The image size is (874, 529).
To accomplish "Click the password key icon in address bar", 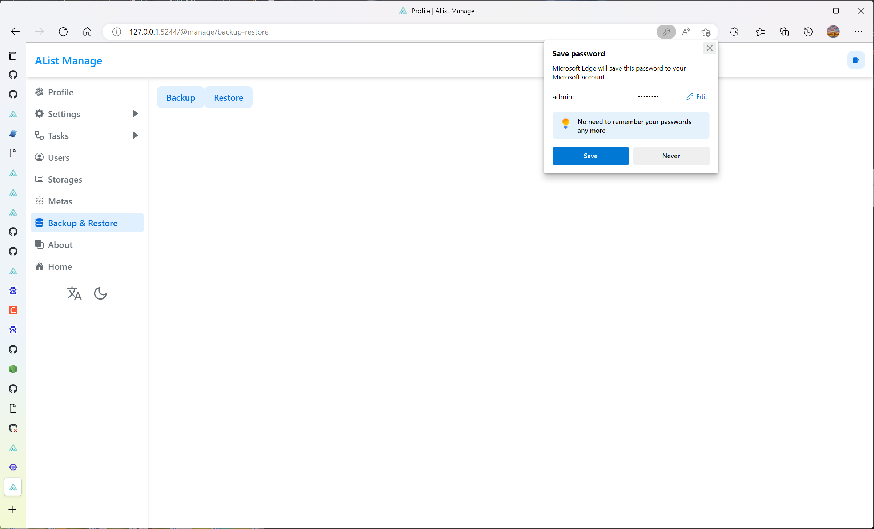I will click(666, 32).
